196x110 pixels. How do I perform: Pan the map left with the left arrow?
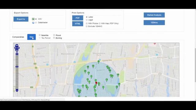(15, 48)
